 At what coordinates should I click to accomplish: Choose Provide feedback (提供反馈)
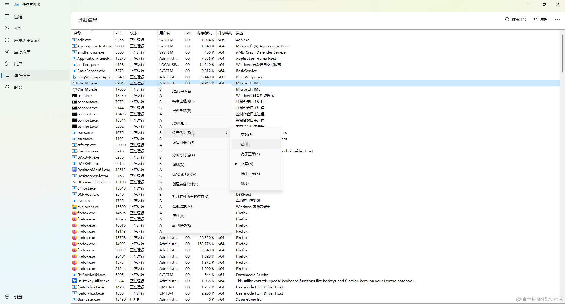click(x=197, y=111)
